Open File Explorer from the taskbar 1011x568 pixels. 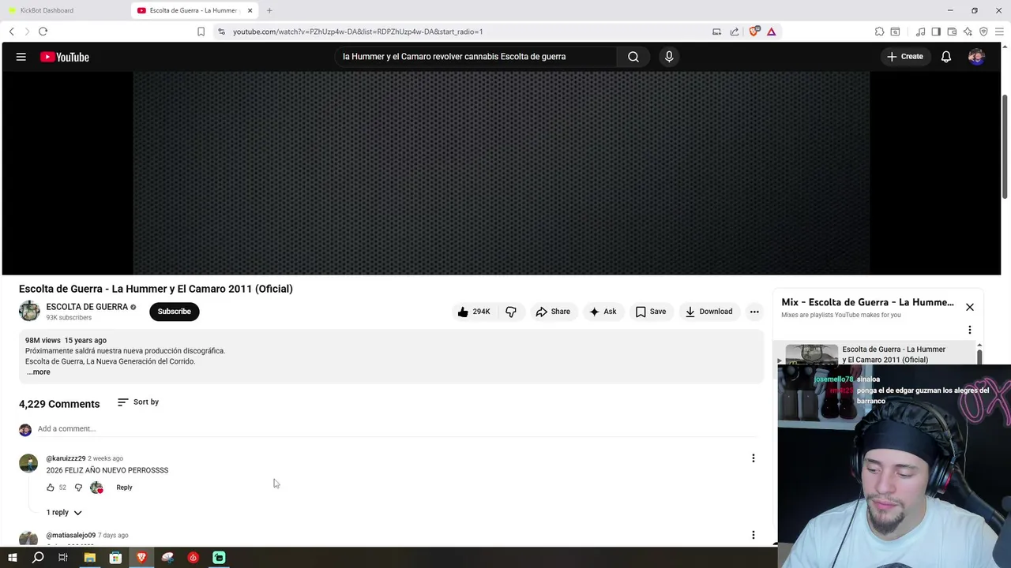pos(89,558)
